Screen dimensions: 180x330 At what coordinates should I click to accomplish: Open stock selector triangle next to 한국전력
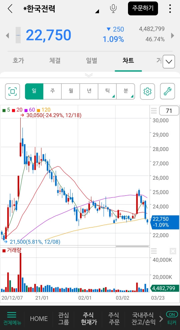click(97, 11)
